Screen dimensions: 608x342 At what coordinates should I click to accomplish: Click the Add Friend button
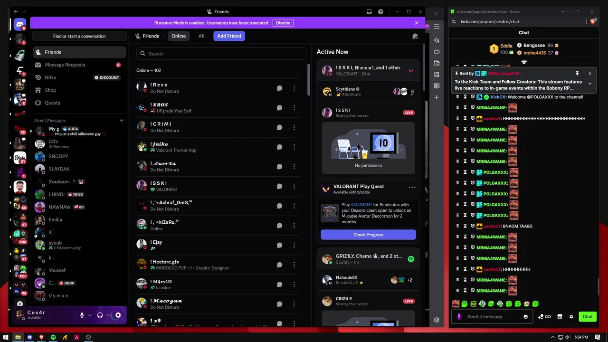click(x=229, y=36)
